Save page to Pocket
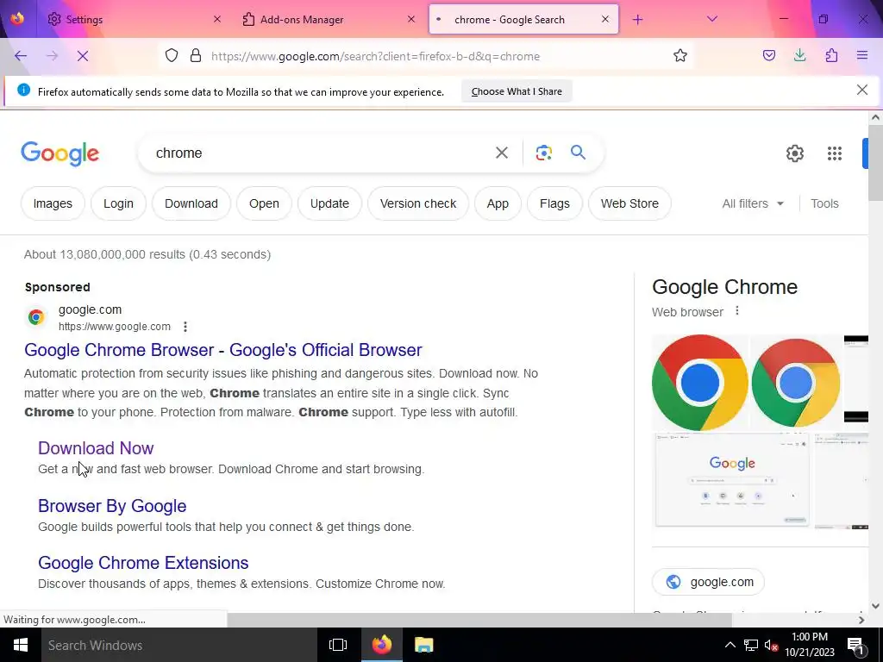The height and width of the screenshot is (662, 883). [x=769, y=55]
